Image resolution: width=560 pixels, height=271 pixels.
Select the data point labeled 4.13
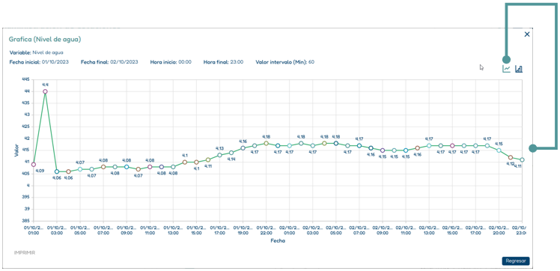tap(219, 155)
